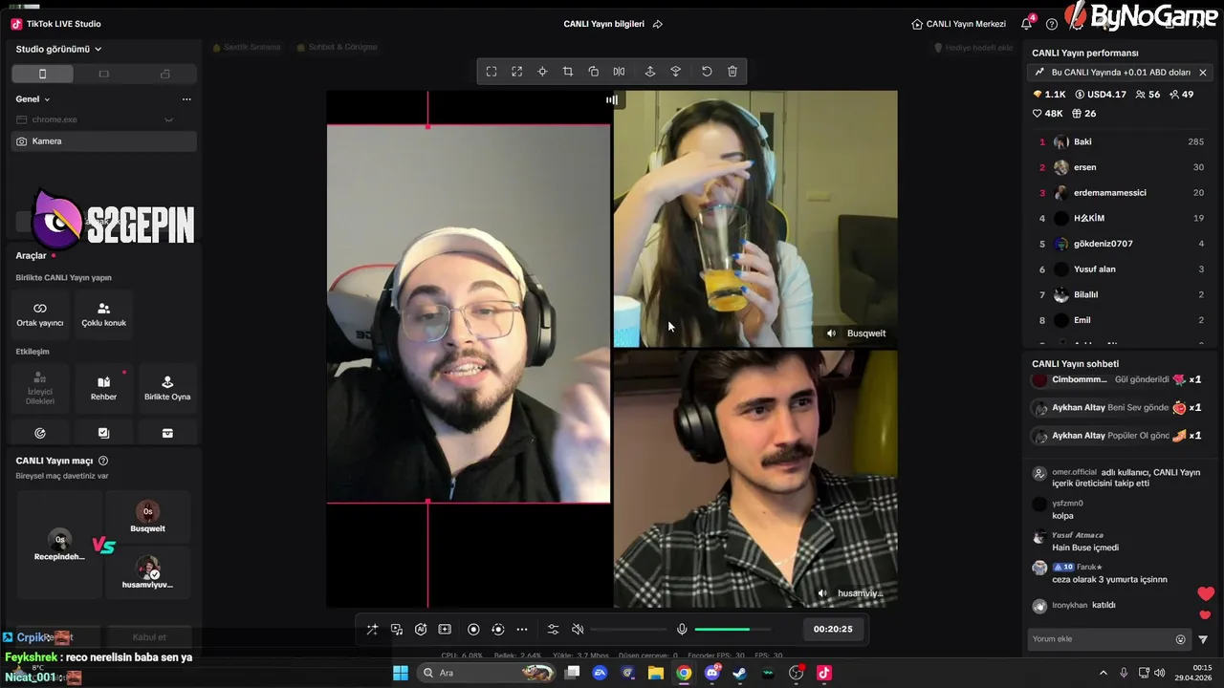The image size is (1224, 688).
Task: Click the stretch to fullscreen icon
Action: point(517,72)
